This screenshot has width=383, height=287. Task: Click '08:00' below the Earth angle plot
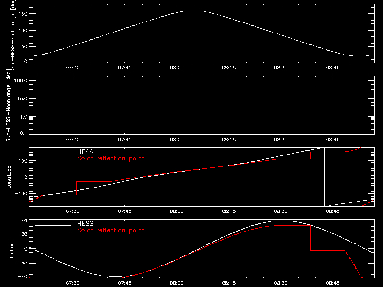[x=177, y=68]
